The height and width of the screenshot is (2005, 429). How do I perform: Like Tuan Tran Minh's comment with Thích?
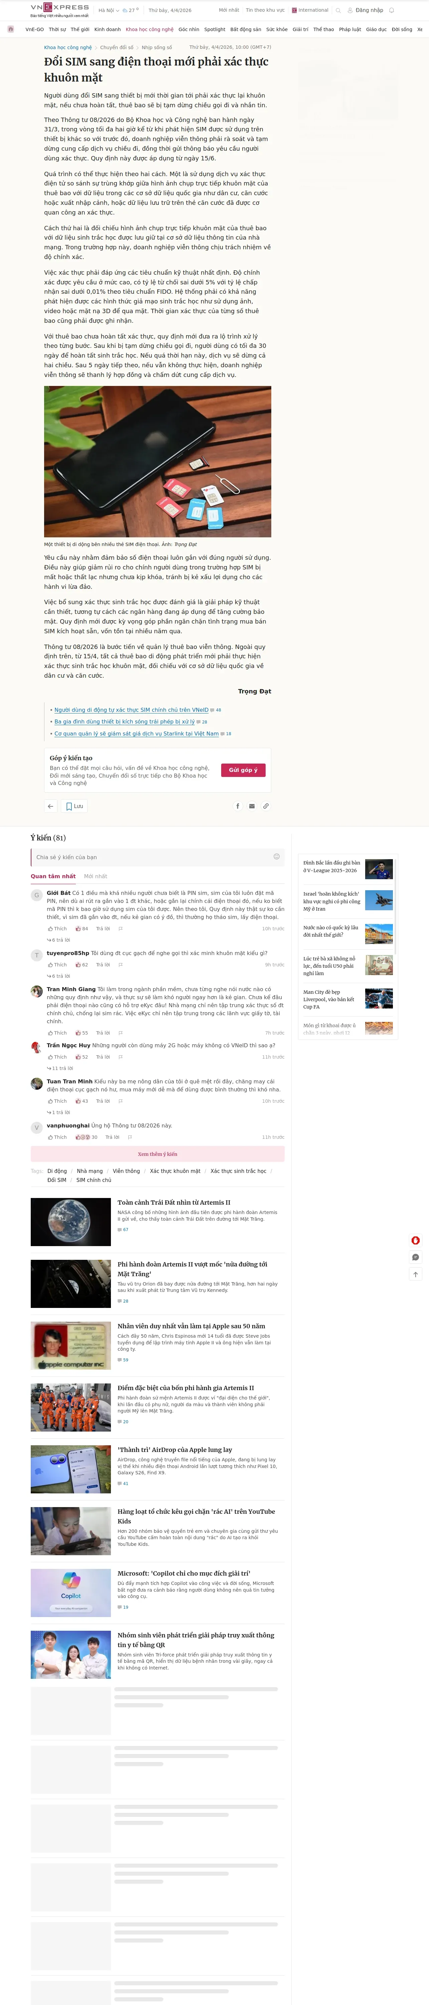(x=57, y=1101)
